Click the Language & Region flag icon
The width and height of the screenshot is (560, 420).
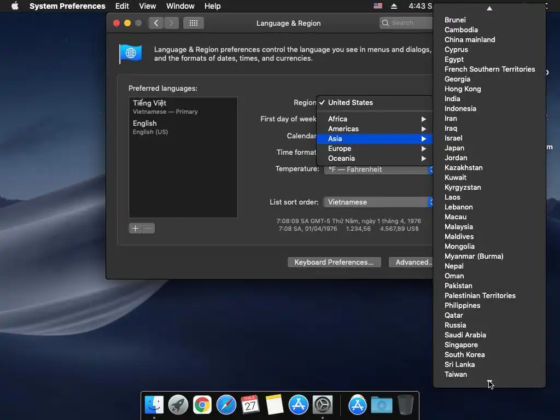pyautogui.click(x=130, y=54)
